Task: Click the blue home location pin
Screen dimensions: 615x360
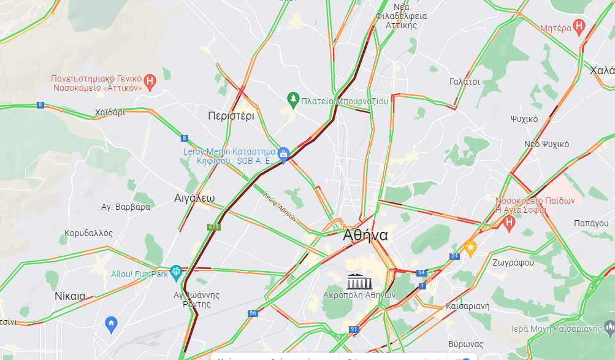Action: click(x=112, y=324)
